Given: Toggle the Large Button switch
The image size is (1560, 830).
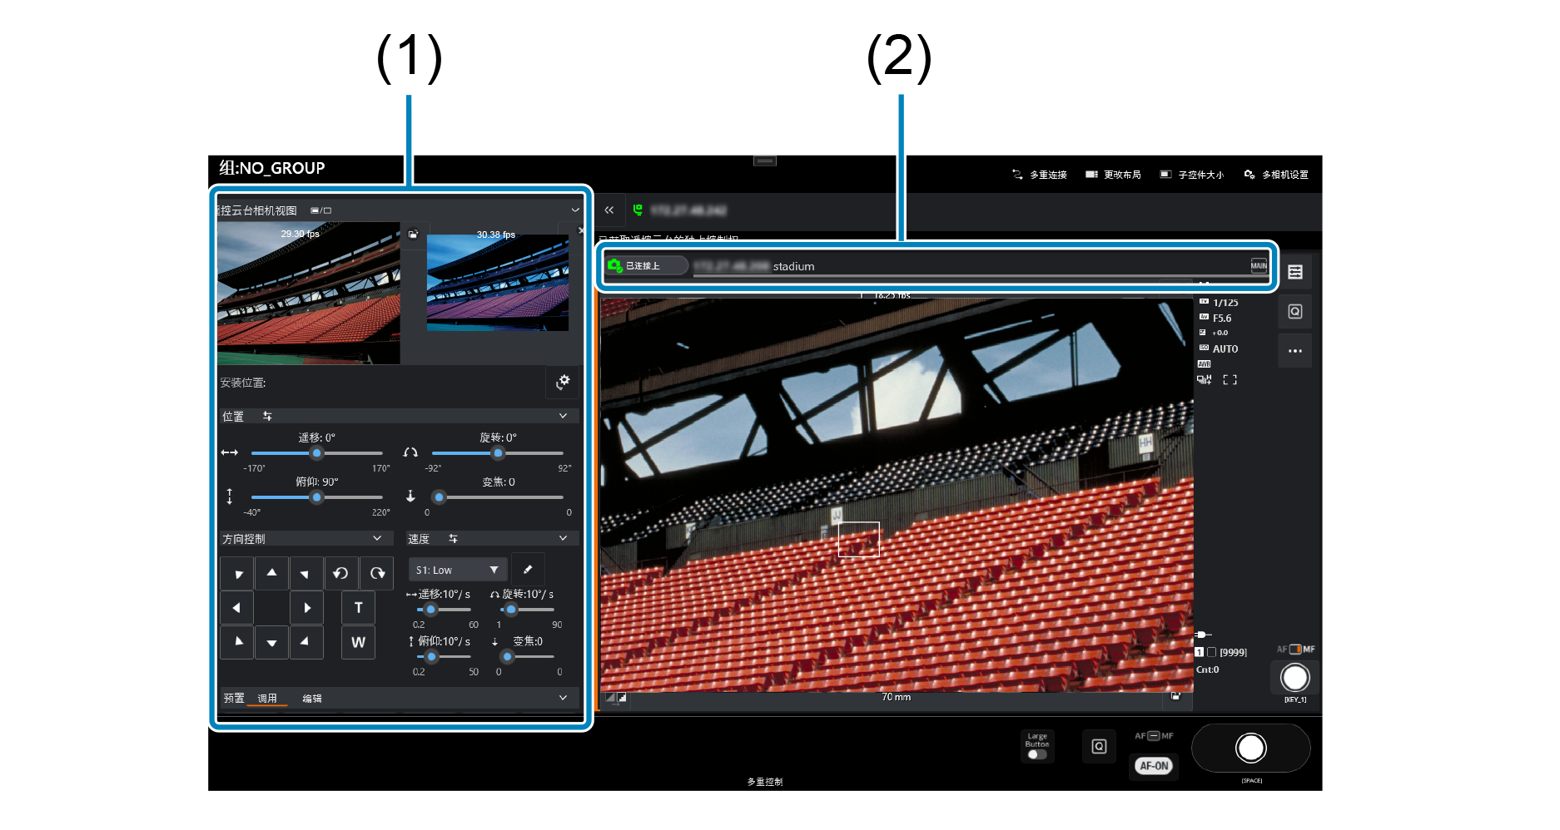Looking at the screenshot, I should [x=1037, y=754].
